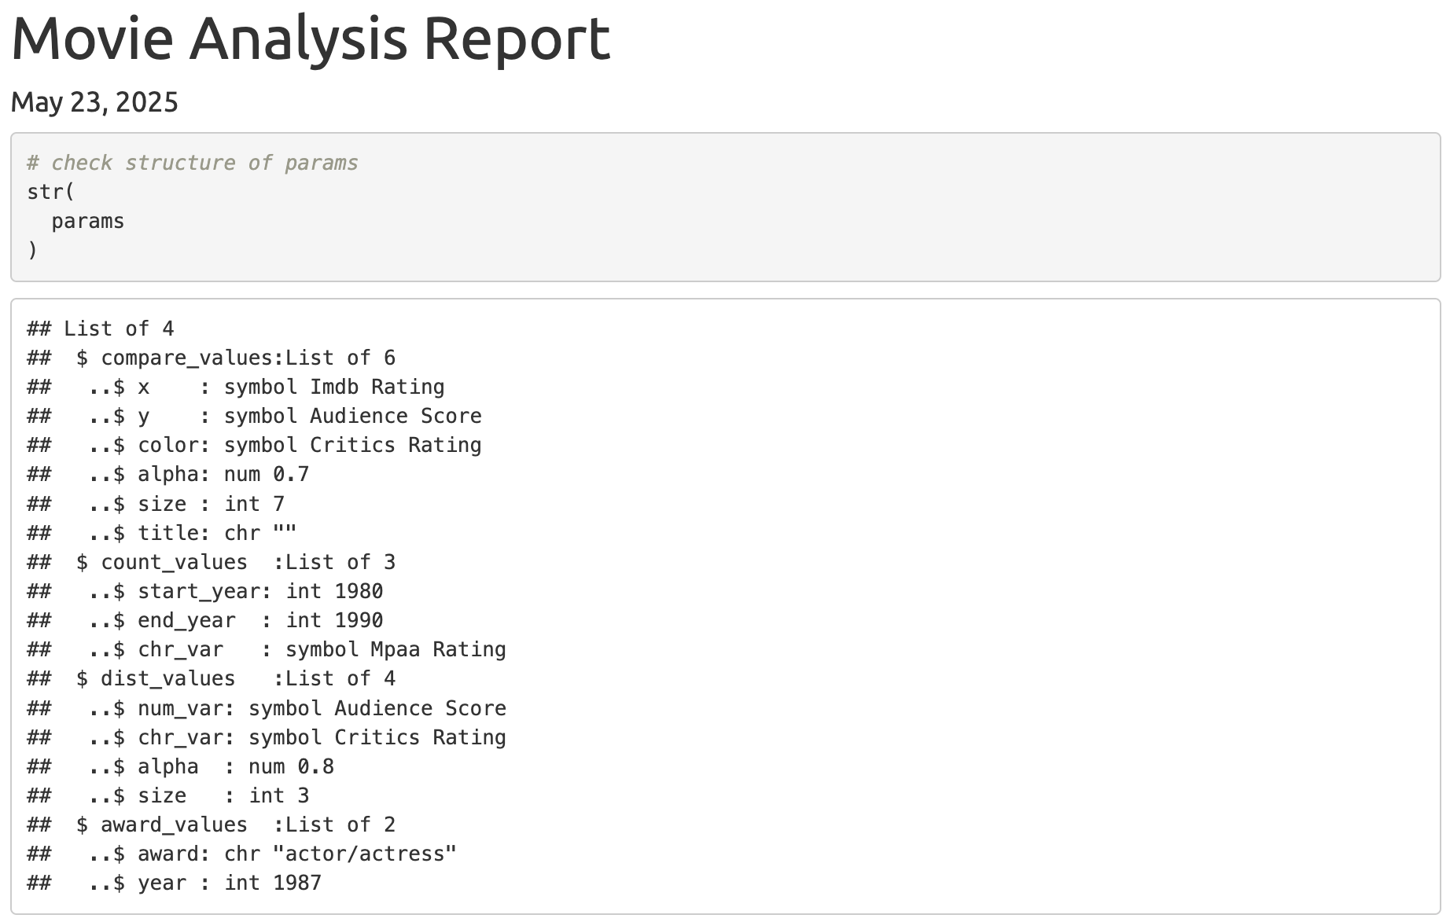The width and height of the screenshot is (1450, 922).
Task: Click the List of 4 output line
Action: click(x=101, y=329)
